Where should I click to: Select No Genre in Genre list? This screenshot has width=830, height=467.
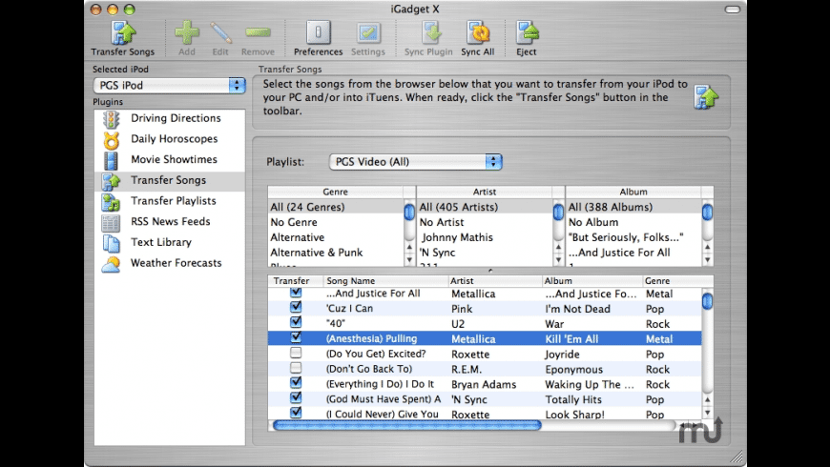[x=336, y=222]
